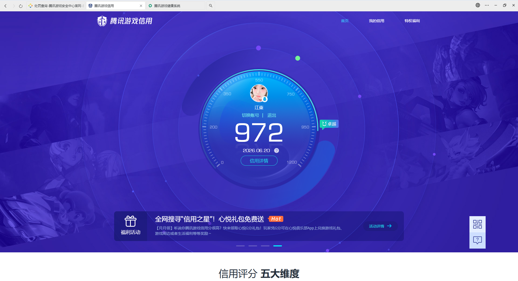The height and width of the screenshot is (281, 518).
Task: Click the 卓越 rating badge
Action: click(329, 124)
